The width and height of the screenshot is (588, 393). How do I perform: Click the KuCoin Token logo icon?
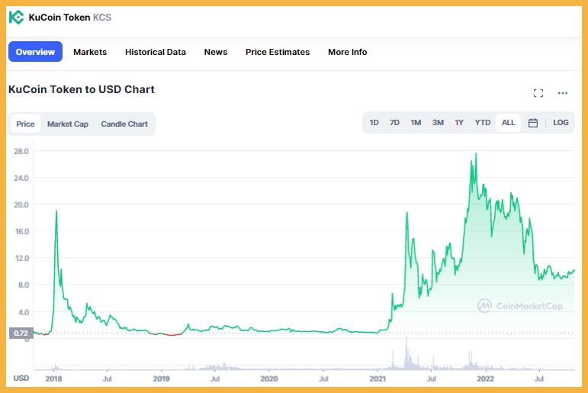point(16,18)
